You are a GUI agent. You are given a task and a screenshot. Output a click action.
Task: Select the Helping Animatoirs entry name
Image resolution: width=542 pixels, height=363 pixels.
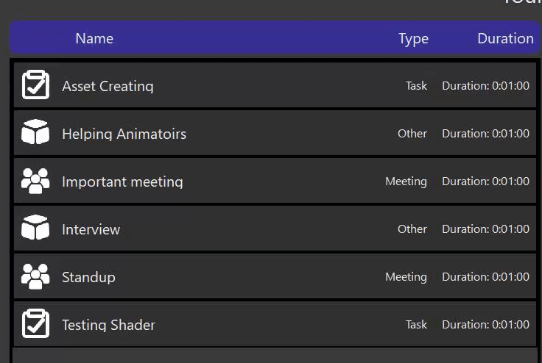tap(124, 134)
